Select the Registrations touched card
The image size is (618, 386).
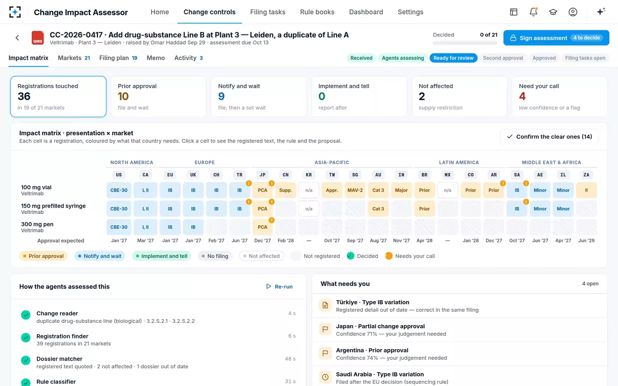click(x=58, y=96)
